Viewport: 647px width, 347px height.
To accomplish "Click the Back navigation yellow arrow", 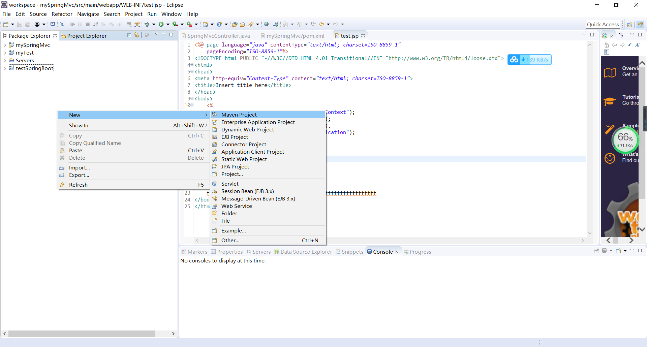I will [x=321, y=24].
